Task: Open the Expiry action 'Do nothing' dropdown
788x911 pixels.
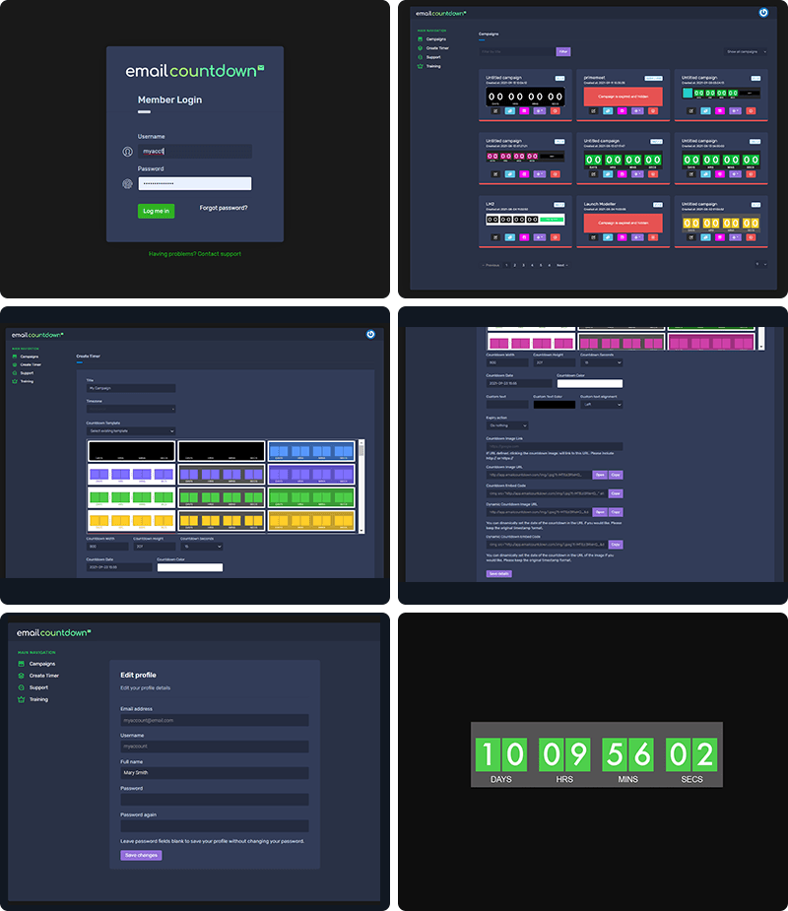Action: point(507,425)
